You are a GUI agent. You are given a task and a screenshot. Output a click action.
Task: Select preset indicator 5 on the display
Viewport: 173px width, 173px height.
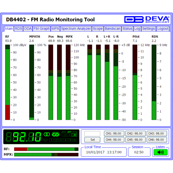point(70,140)
